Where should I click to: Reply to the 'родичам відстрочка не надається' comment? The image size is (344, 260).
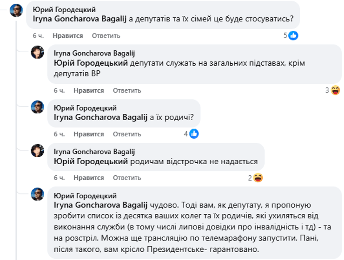(x=127, y=178)
